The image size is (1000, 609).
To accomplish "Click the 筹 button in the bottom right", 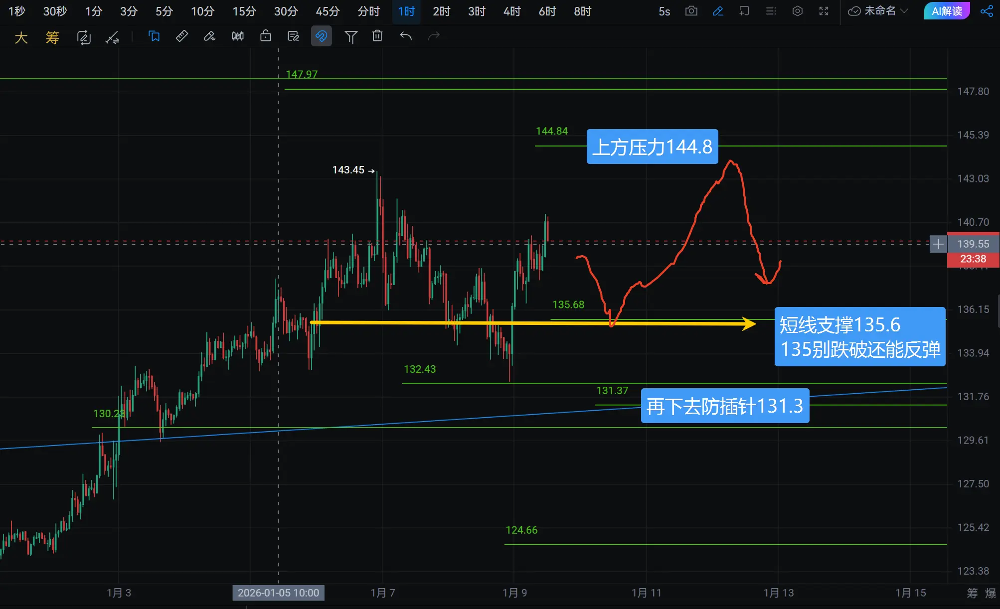I will tap(972, 593).
